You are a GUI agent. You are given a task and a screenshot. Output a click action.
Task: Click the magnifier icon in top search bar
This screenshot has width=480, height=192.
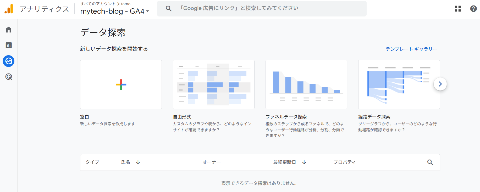click(169, 9)
